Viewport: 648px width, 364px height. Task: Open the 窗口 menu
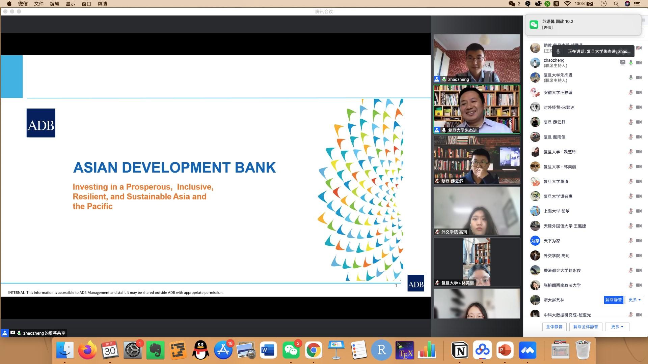pyautogui.click(x=86, y=4)
